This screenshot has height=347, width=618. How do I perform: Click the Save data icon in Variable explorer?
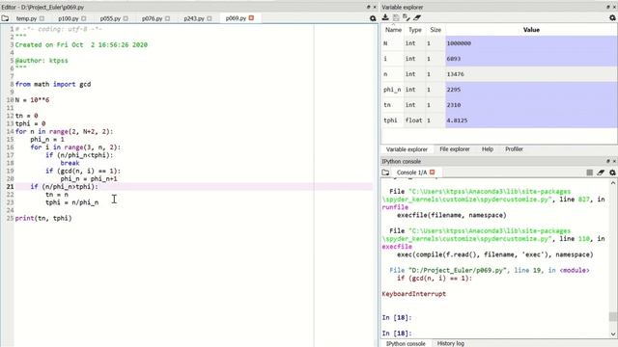(x=396, y=17)
